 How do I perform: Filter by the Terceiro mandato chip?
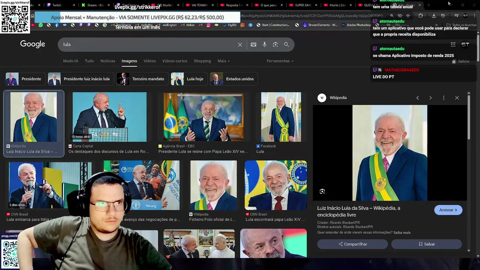tap(142, 79)
